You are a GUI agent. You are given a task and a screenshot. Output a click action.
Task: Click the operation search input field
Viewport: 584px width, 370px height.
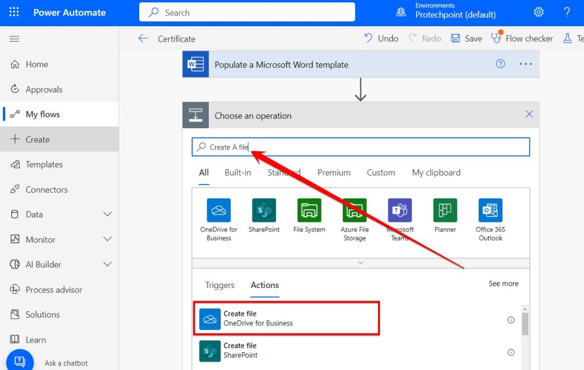point(360,147)
